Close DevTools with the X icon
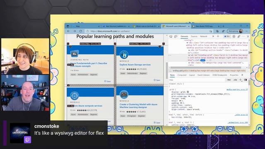The image size is (265, 149). pyautogui.click(x=248, y=36)
